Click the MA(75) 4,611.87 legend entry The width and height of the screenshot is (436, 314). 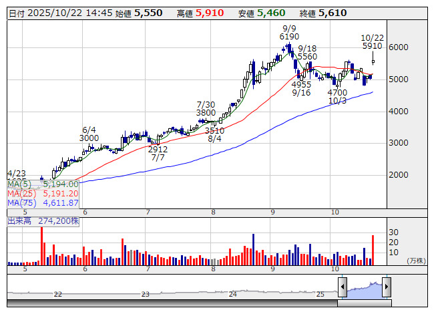tap(43, 202)
